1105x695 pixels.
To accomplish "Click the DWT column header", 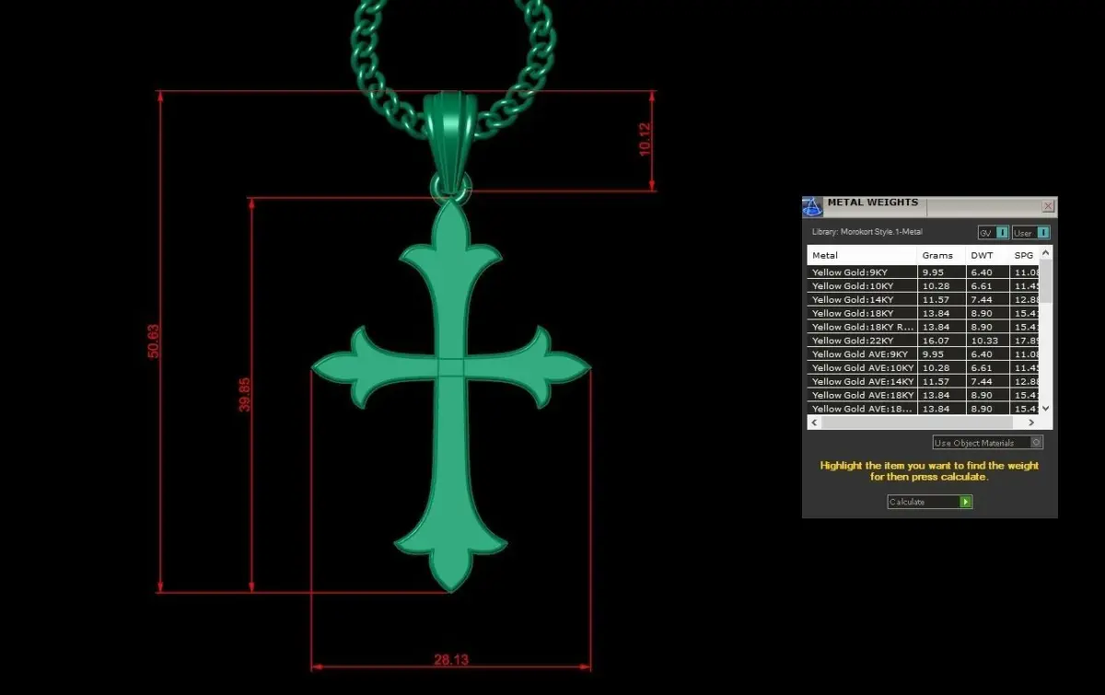I will click(x=988, y=255).
